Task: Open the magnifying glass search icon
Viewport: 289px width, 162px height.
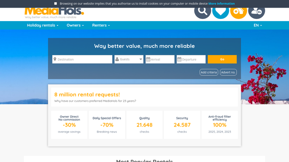Action: click(202, 11)
